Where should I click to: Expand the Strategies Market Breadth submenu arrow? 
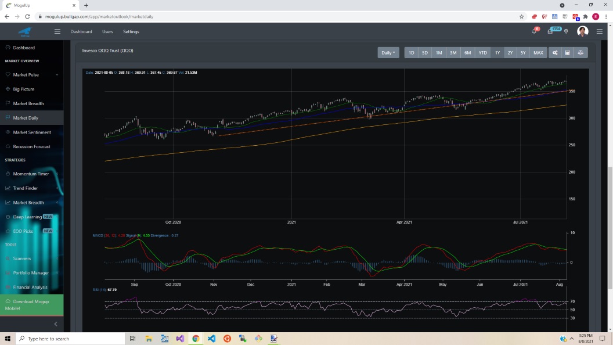pos(57,203)
